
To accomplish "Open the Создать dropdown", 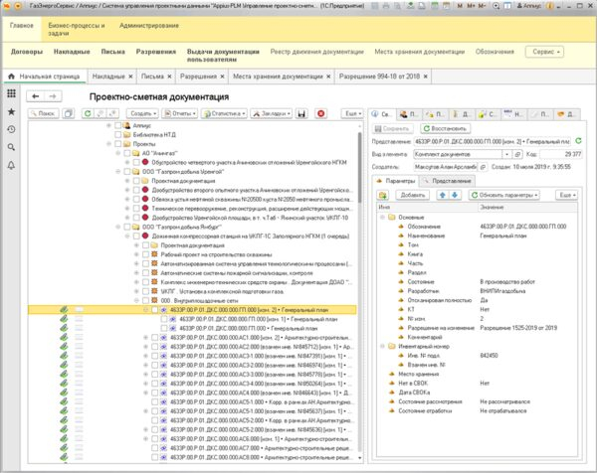I will 143,114.
